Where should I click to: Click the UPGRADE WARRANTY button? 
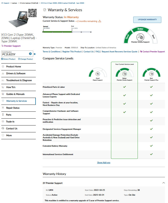pyautogui.click(x=147, y=20)
